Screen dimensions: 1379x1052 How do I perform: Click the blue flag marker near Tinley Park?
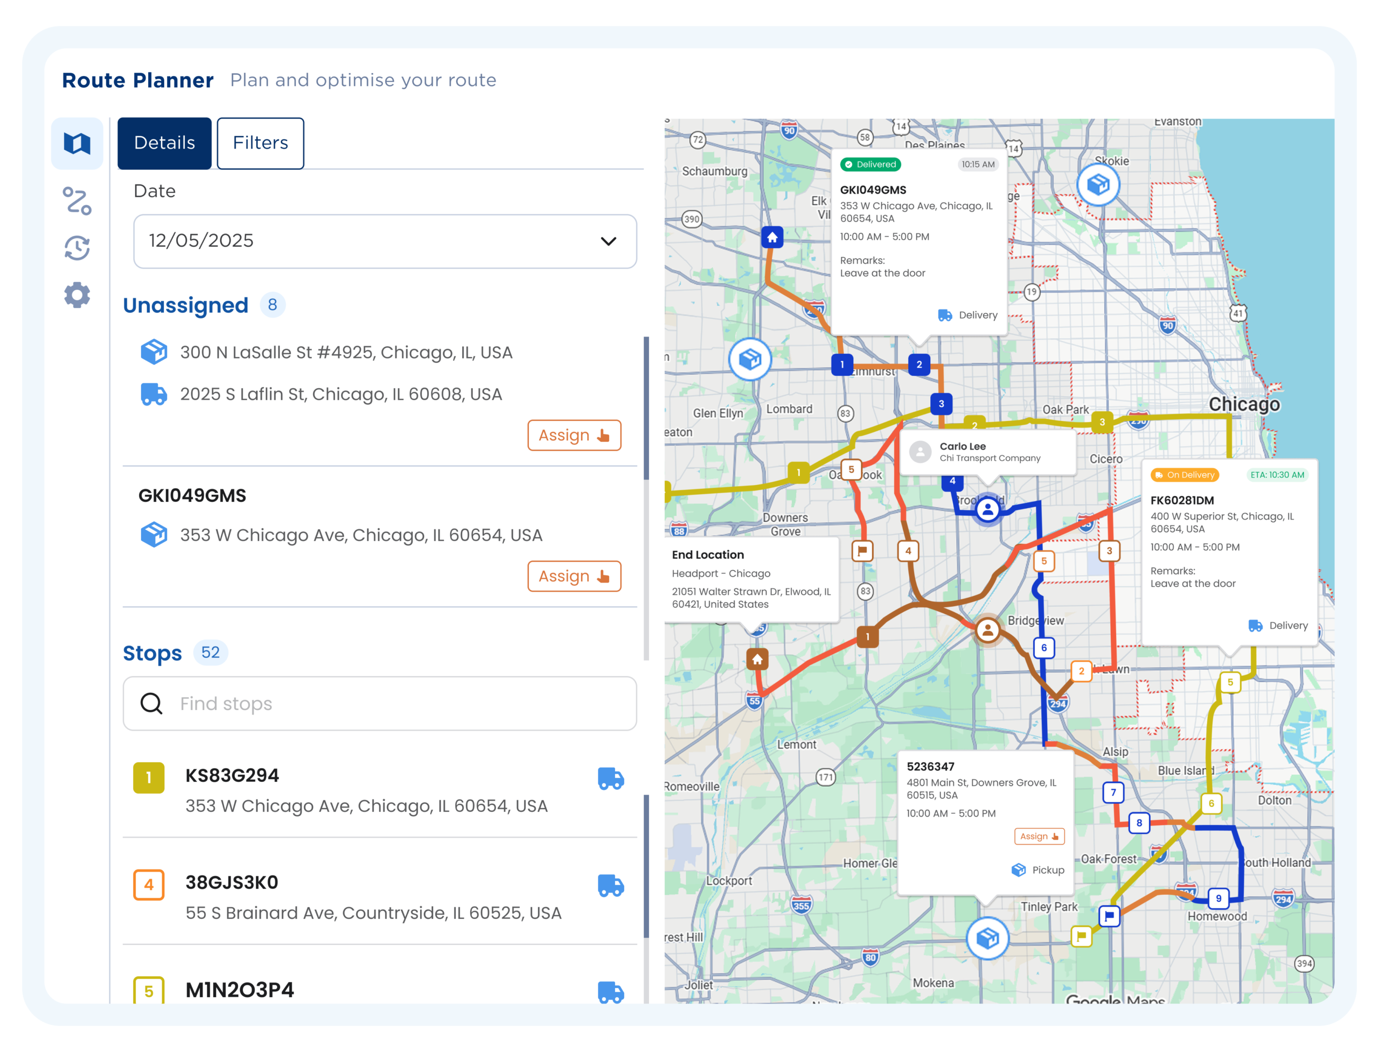(1110, 916)
